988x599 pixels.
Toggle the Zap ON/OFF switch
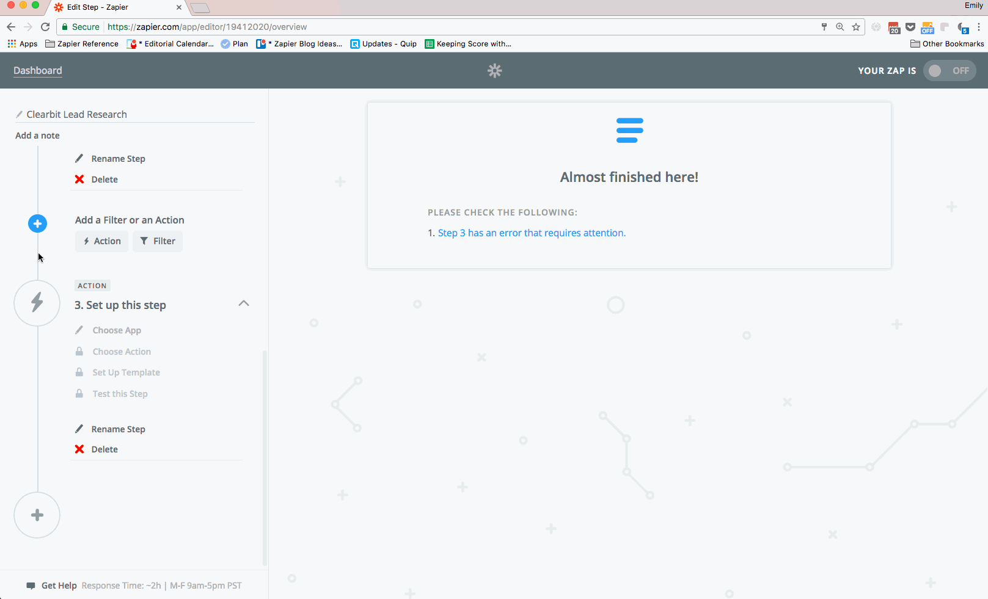click(950, 71)
